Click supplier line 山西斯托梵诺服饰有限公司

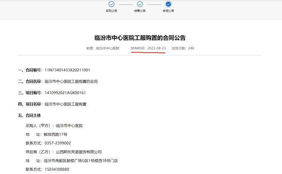(x=79, y=152)
